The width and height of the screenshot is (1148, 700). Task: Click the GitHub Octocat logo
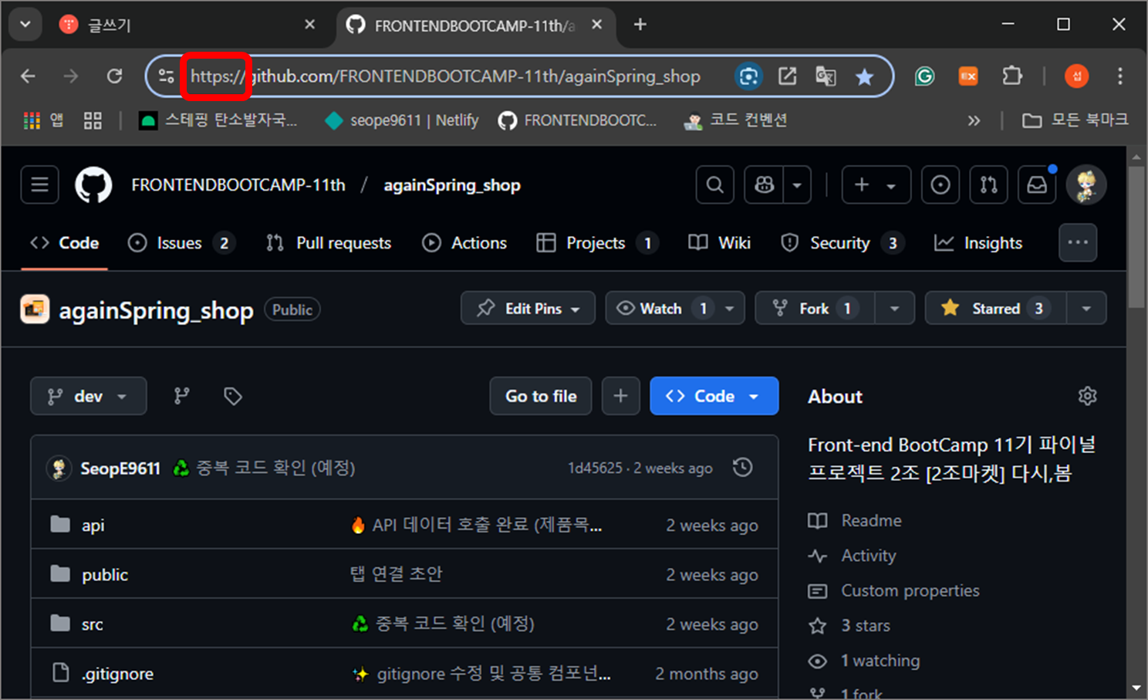(93, 185)
